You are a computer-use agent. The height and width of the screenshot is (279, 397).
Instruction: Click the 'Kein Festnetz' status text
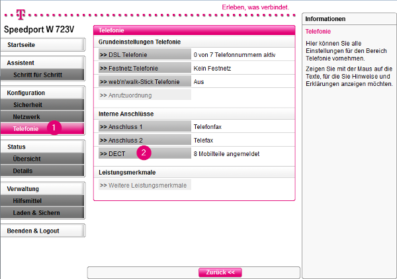[212, 68]
